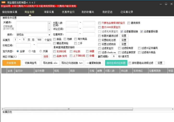Open 设置 next to 设置过滤类目

(x=124, y=44)
